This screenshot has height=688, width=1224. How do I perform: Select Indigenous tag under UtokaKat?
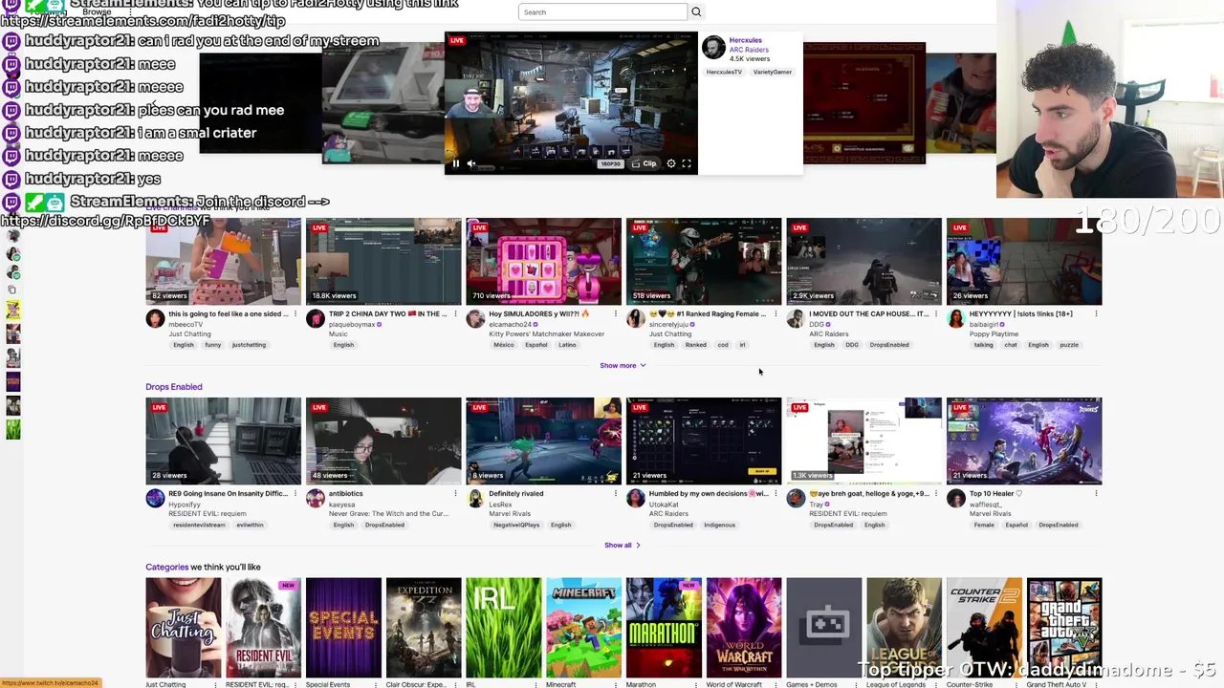(719, 525)
